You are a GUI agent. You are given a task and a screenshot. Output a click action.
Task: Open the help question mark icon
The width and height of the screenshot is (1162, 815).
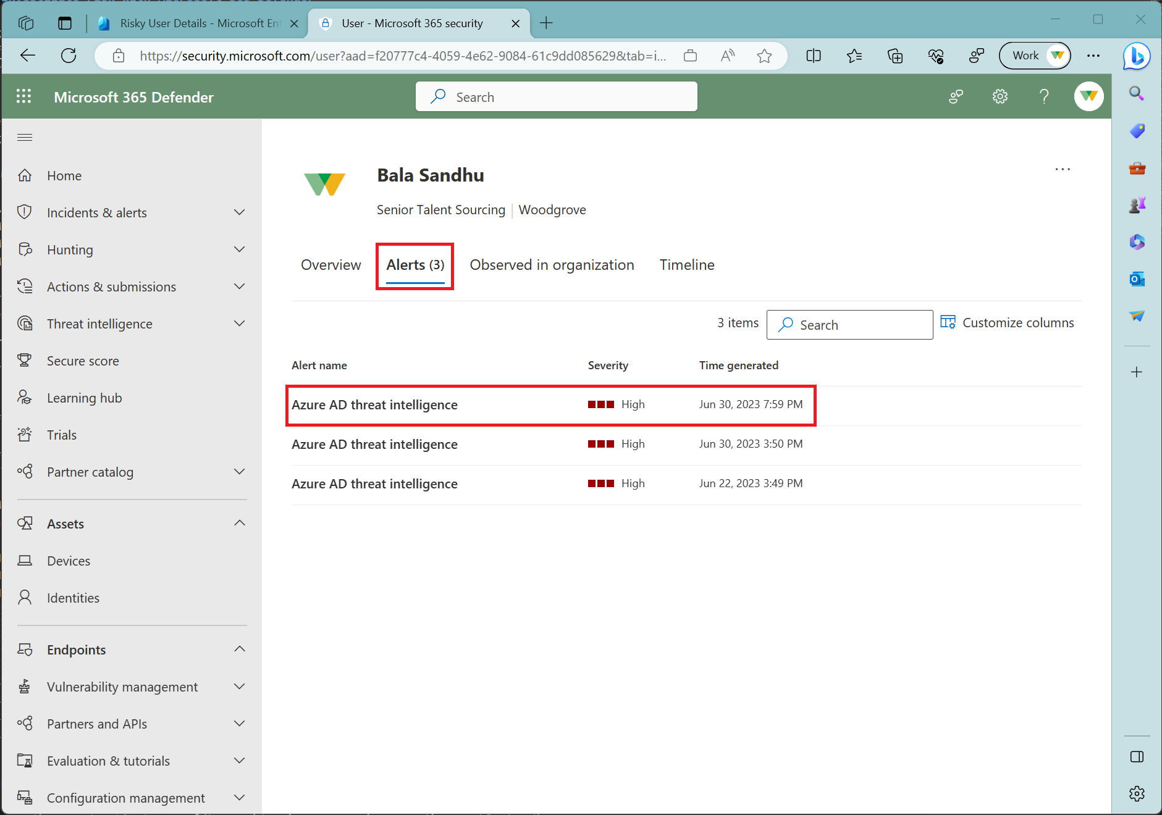[1044, 96]
